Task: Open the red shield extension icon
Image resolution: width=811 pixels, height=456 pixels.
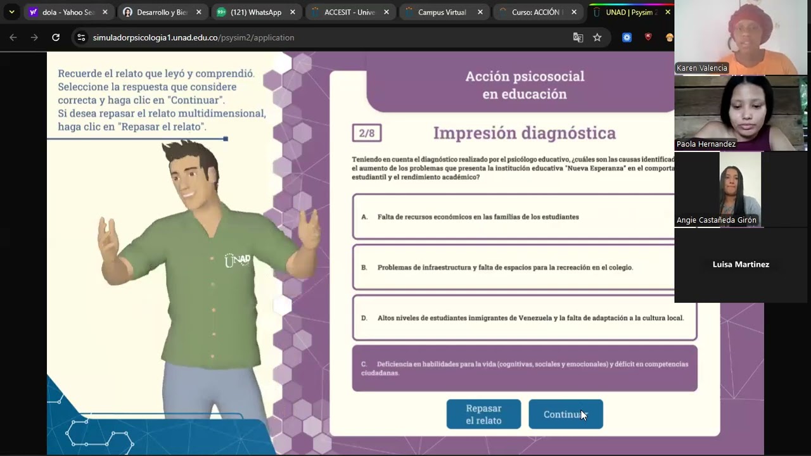Action: [648, 37]
